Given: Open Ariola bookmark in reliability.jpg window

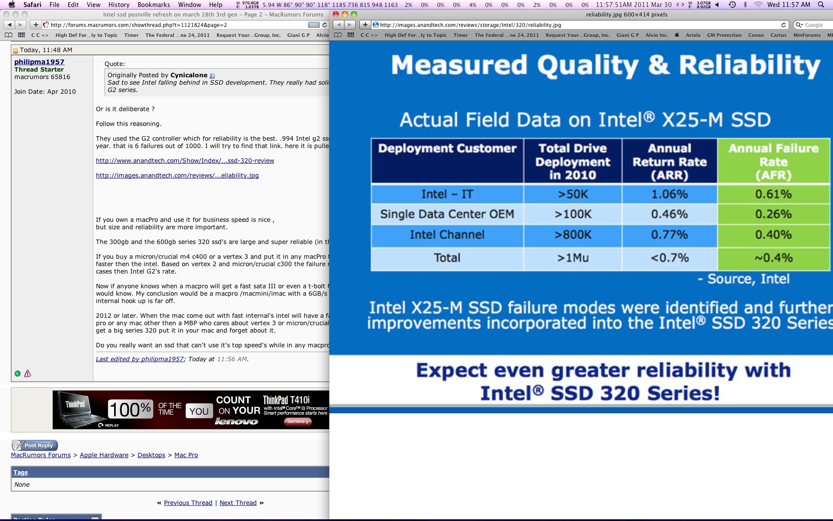Looking at the screenshot, I should coord(693,35).
